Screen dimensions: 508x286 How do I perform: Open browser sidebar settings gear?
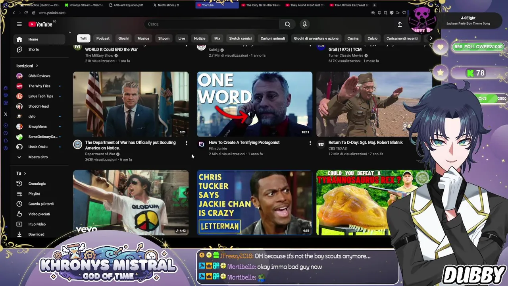(x=6, y=148)
